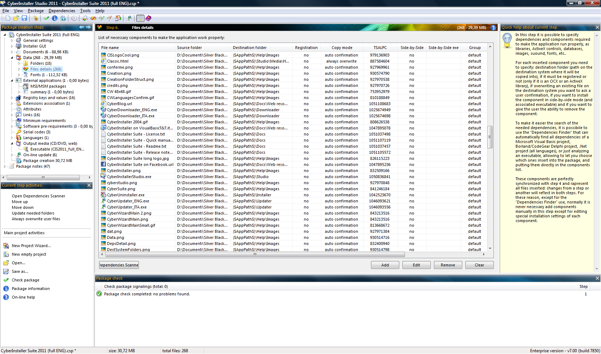Click the file list horizontal scrollbar
601x354 pixels.
[x=255, y=255]
